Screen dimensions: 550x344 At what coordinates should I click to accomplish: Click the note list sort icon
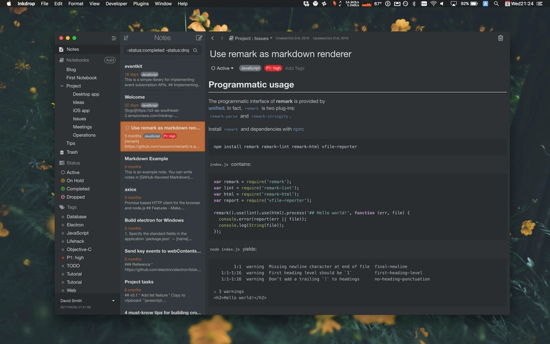tap(126, 38)
